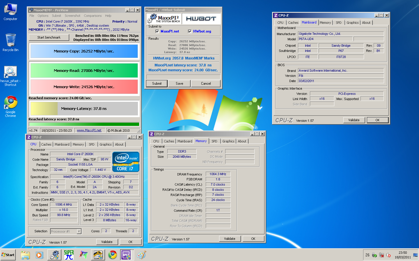Click Validate in CPU-Z CPU window
The height and width of the screenshot is (261, 419).
click(x=107, y=242)
